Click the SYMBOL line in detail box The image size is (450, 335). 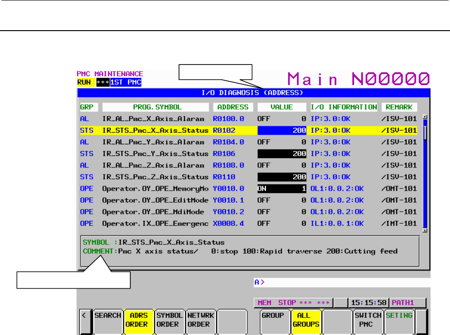[154, 242]
